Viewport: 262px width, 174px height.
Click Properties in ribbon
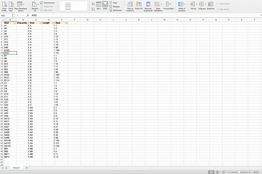point(47,7)
